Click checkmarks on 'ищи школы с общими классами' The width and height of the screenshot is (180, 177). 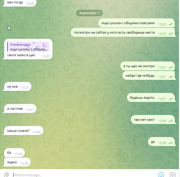coord(171,24)
